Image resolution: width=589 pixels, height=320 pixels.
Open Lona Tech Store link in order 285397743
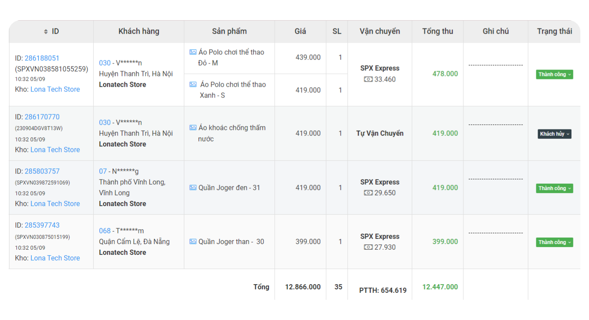(x=55, y=258)
